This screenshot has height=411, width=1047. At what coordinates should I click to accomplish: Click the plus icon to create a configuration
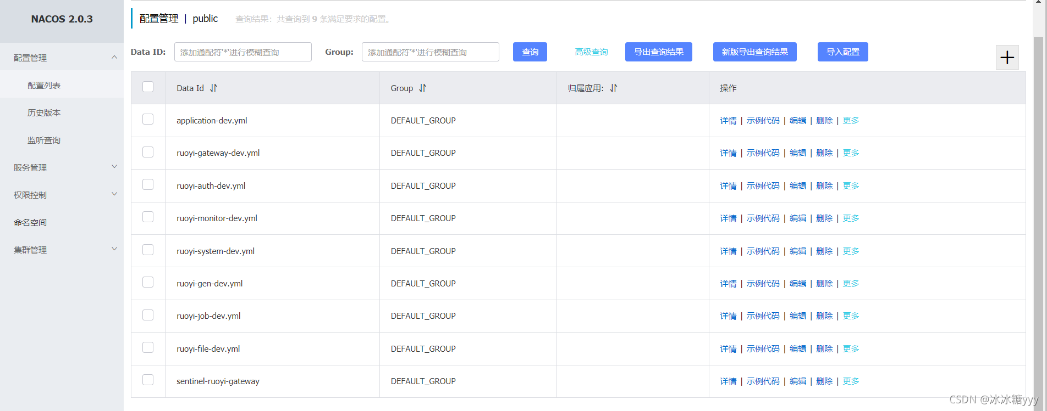pyautogui.click(x=1007, y=57)
